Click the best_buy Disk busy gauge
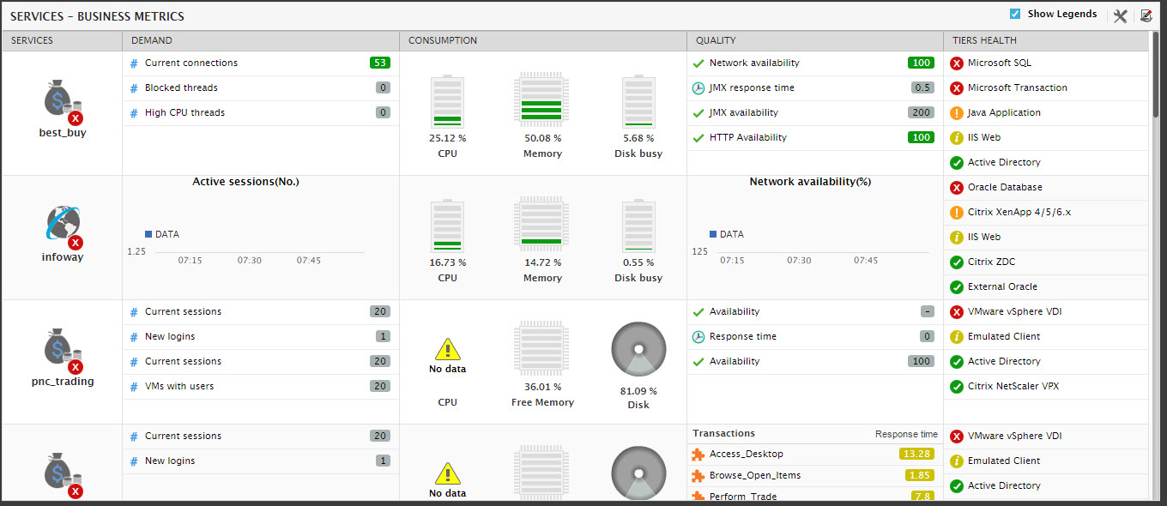 638,103
